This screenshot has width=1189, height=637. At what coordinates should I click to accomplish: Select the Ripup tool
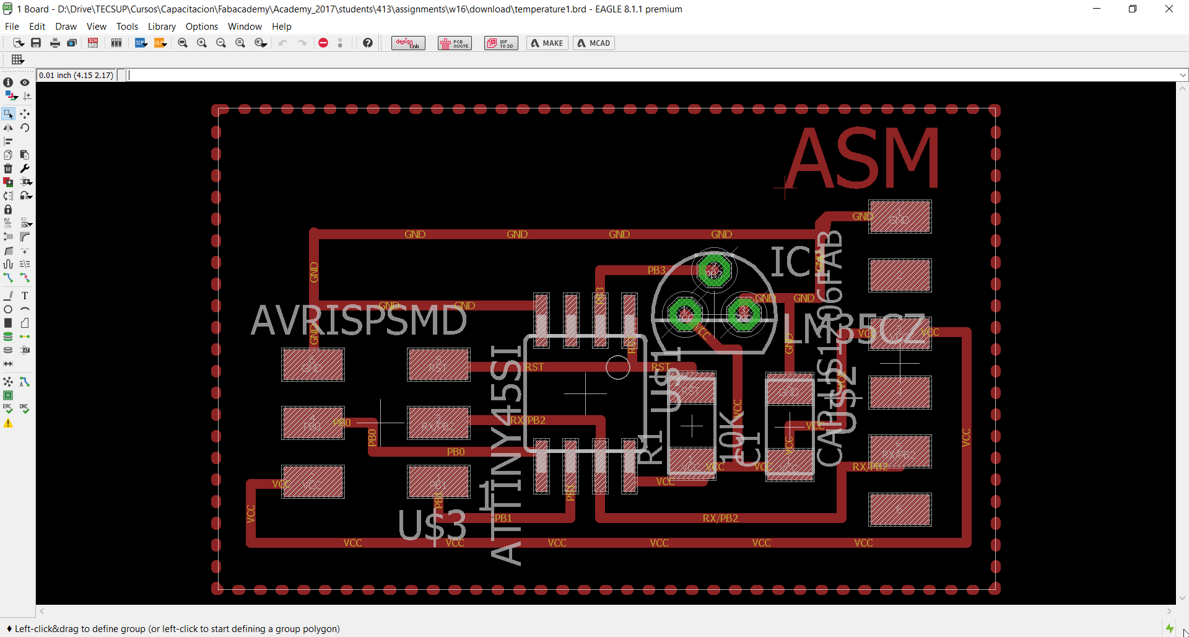[25, 278]
